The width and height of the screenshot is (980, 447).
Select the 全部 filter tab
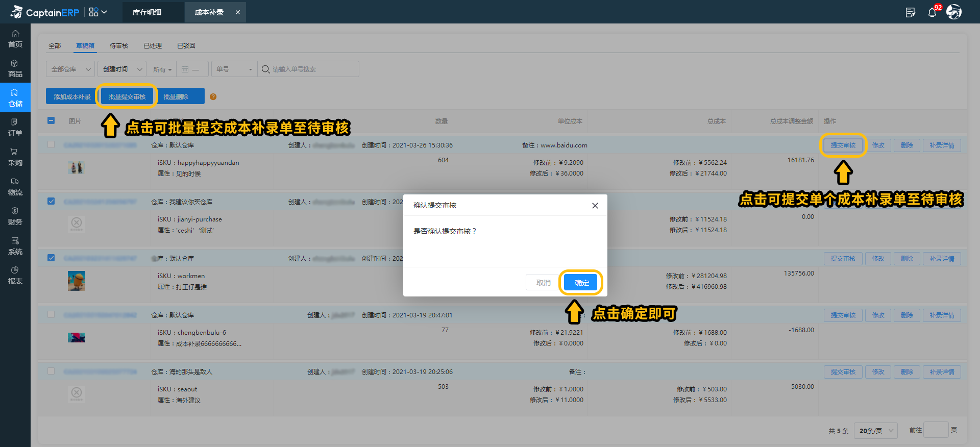tap(55, 46)
